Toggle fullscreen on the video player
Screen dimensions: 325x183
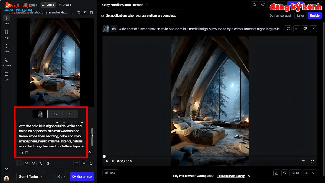[312, 161]
